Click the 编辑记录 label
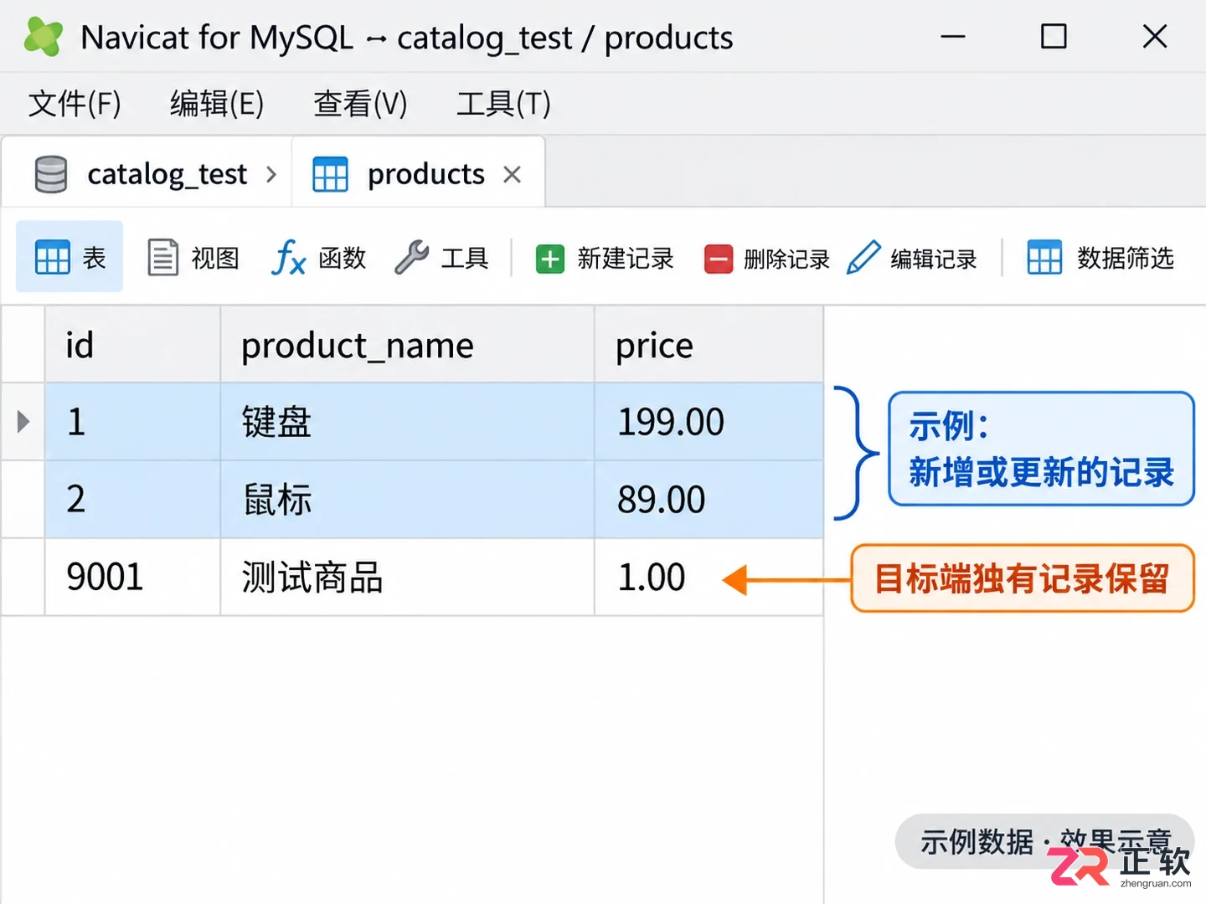This screenshot has height=904, width=1206. tap(934, 259)
